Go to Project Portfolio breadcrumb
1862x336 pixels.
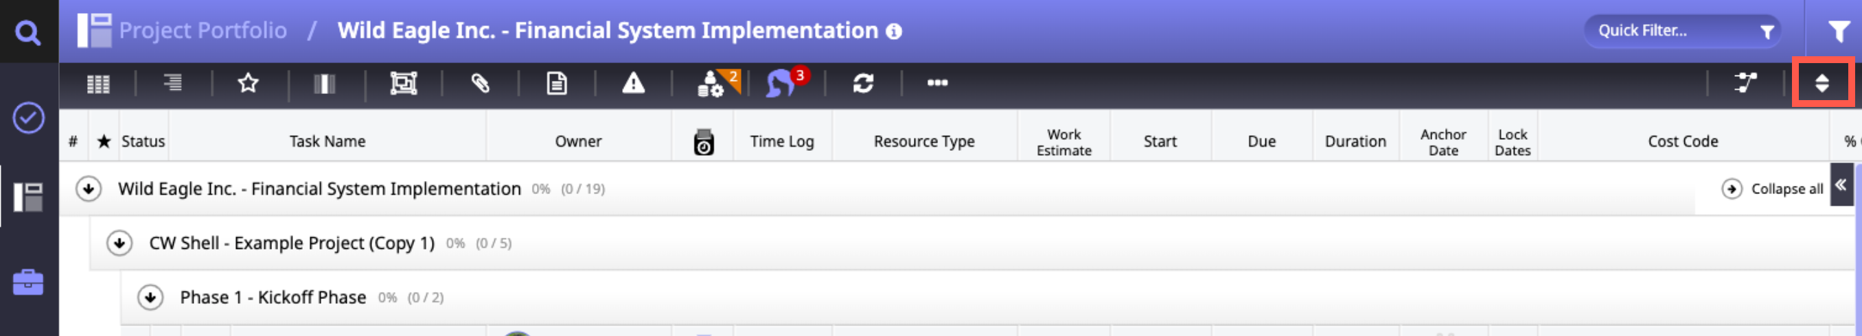(x=203, y=31)
